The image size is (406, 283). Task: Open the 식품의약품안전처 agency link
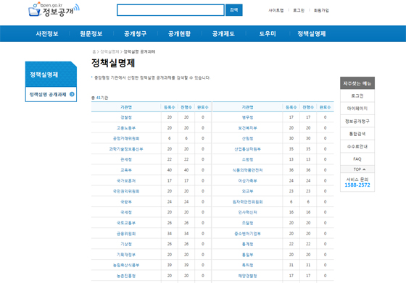247,170
